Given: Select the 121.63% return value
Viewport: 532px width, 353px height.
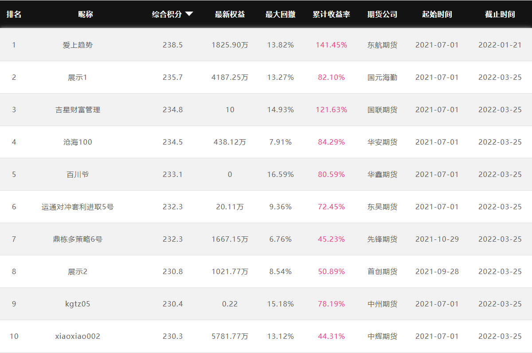Looking at the screenshot, I should [331, 110].
